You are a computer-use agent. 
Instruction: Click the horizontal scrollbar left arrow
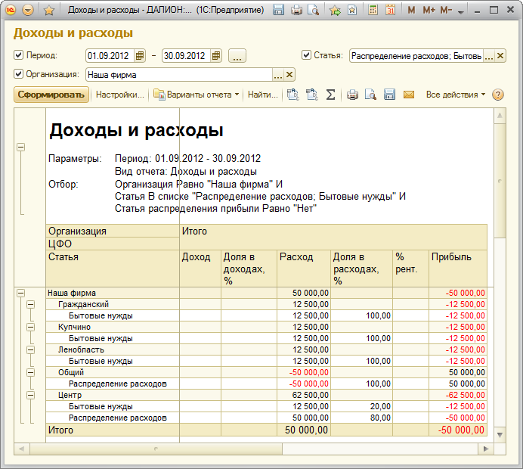coord(22,449)
